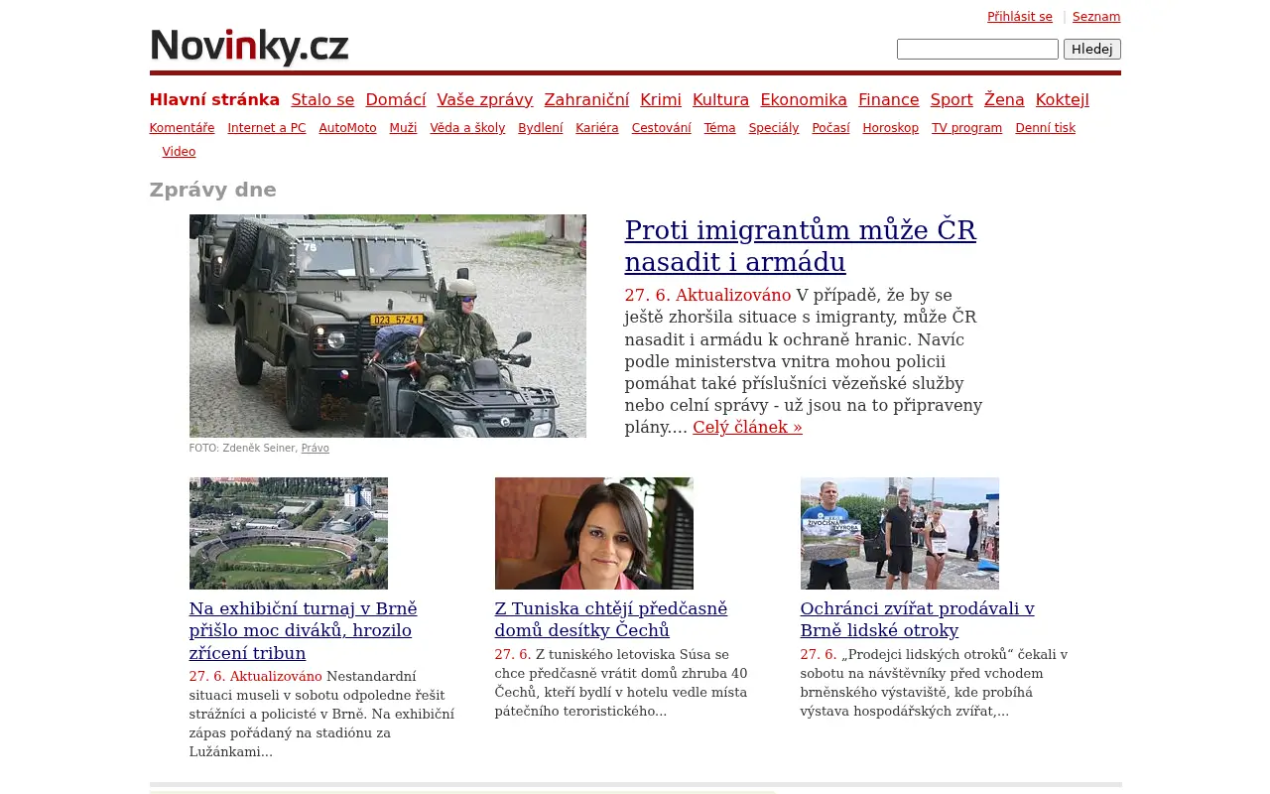This screenshot has width=1270, height=794.
Task: Check the Počasí link
Action: tap(831, 128)
